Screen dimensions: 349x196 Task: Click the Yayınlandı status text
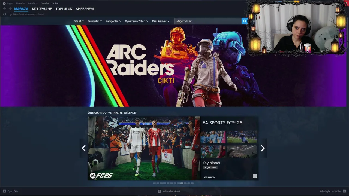click(x=211, y=163)
